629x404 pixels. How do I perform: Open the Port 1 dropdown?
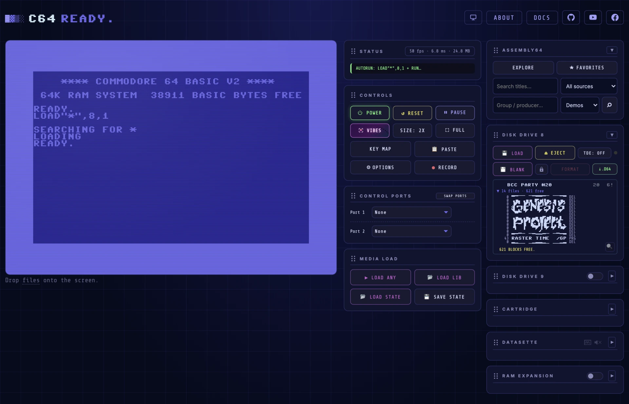pos(411,212)
